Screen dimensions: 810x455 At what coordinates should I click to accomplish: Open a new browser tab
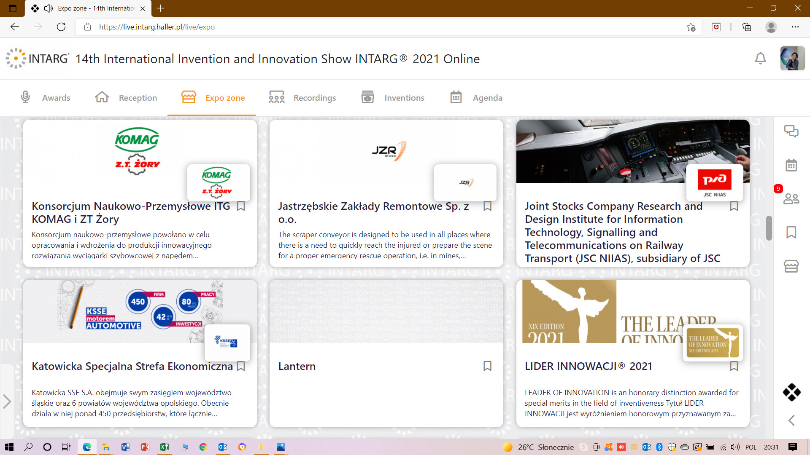tap(161, 8)
